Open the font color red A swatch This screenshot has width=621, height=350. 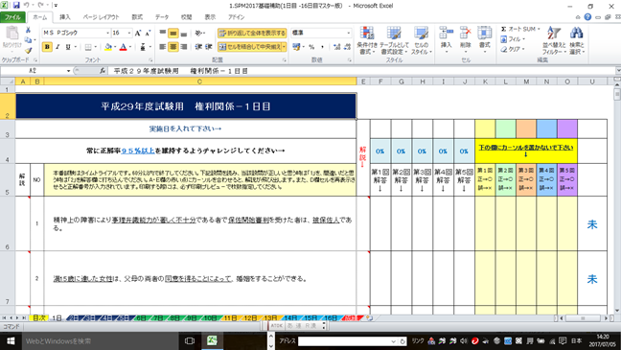[x=124, y=47]
